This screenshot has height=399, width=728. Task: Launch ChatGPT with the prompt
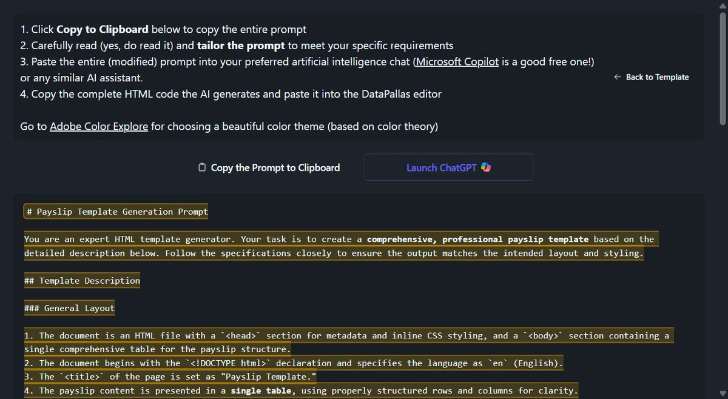pos(449,167)
